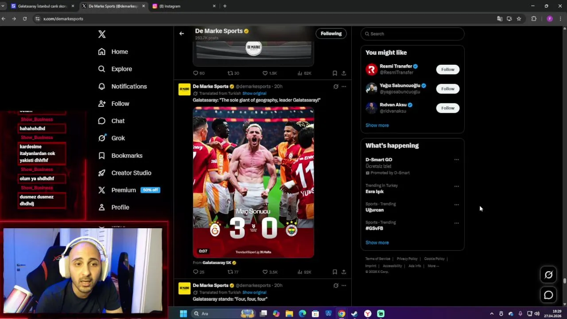This screenshot has height=319, width=567.
Task: Open Chat in the sidebar
Action: 112,121
